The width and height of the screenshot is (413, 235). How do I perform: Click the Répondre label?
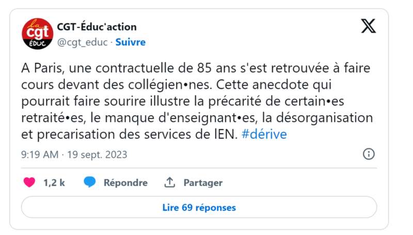click(125, 182)
